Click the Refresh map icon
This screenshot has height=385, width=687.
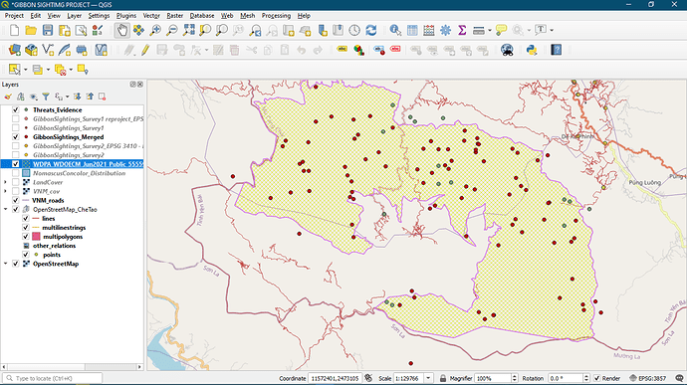371,30
